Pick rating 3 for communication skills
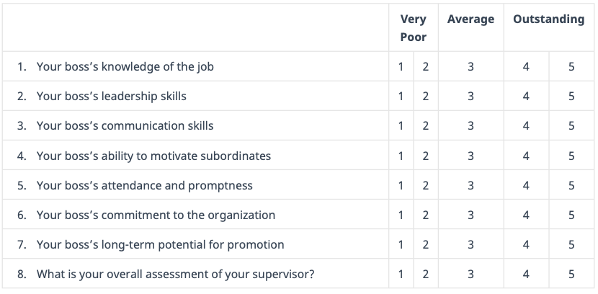The image size is (598, 294). coord(470,126)
